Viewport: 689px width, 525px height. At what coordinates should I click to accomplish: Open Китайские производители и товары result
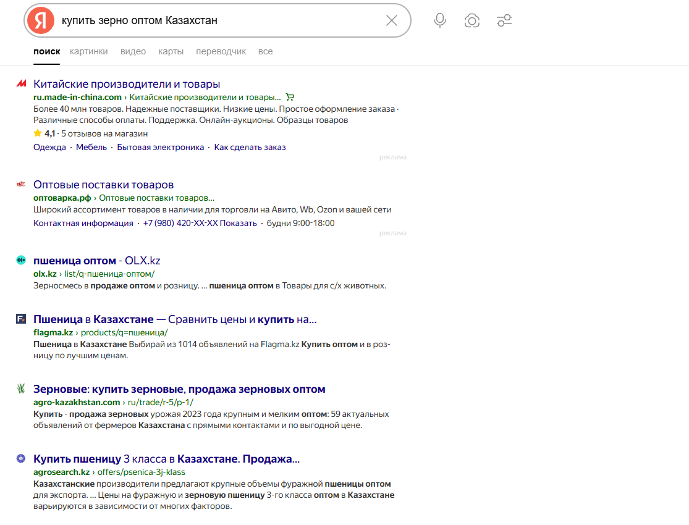tap(127, 84)
